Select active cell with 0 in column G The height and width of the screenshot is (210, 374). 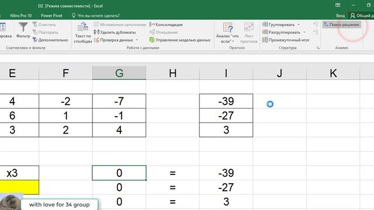point(119,173)
